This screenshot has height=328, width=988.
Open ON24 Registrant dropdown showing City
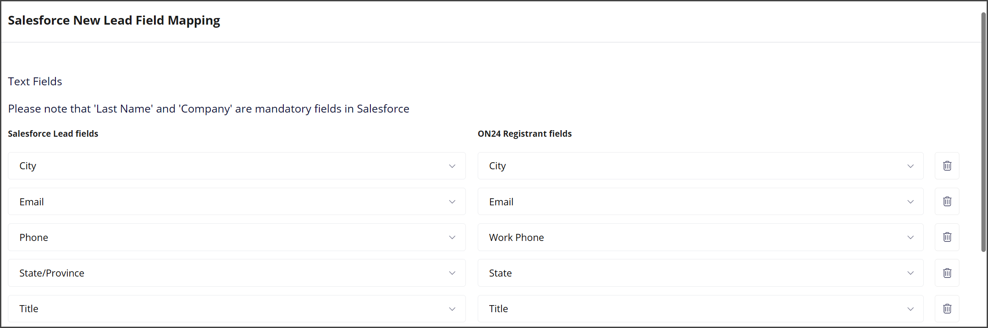tap(700, 166)
